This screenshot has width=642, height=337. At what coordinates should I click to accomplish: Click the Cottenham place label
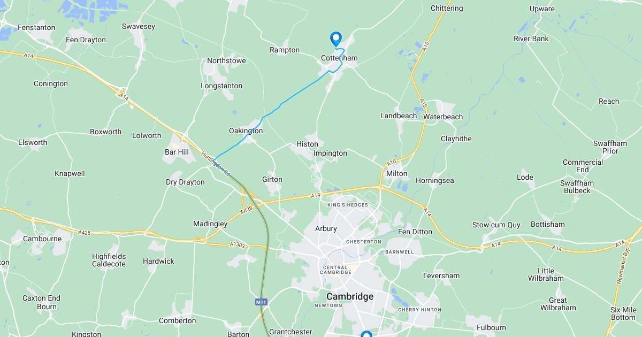339,58
